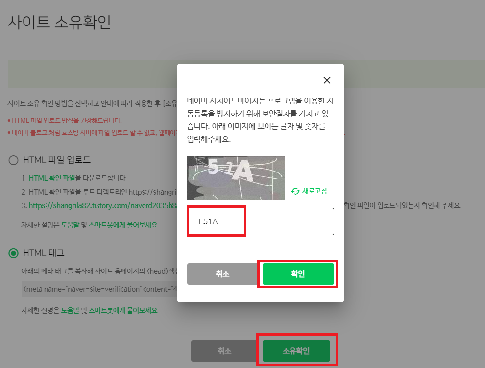Select the HTML 태그 radio button
Screen dimensions: 485x368
point(13,253)
